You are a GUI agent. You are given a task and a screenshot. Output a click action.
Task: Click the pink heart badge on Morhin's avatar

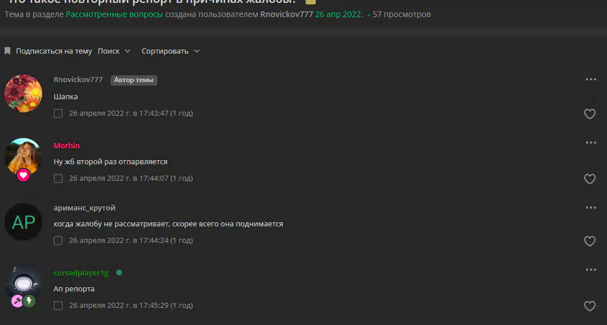23,175
